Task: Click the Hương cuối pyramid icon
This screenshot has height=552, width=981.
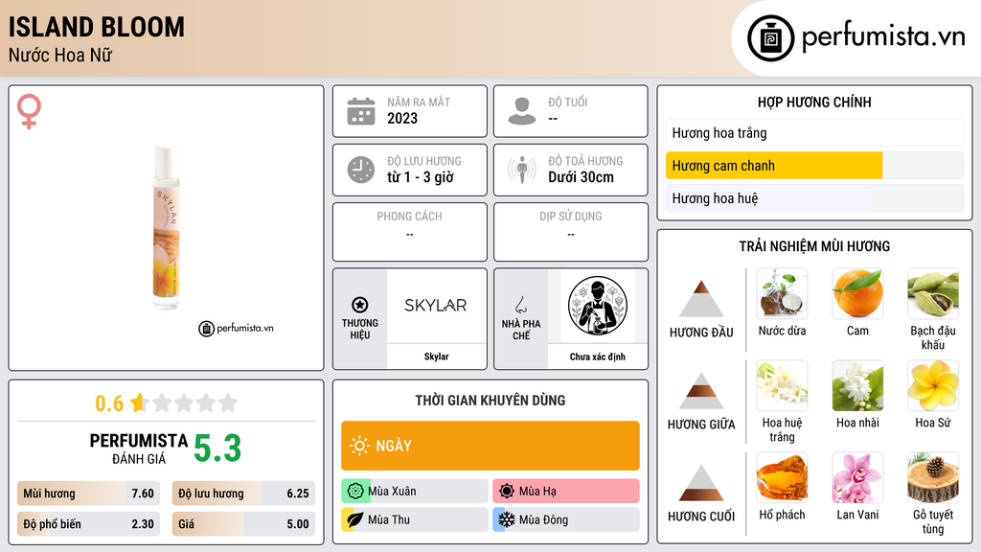Action: pyautogui.click(x=701, y=483)
